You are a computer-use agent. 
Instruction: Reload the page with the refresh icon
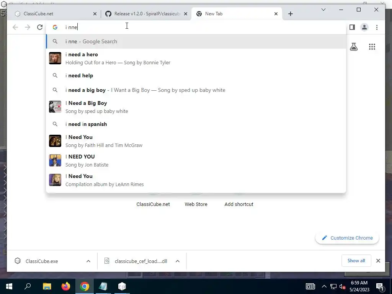40,27
